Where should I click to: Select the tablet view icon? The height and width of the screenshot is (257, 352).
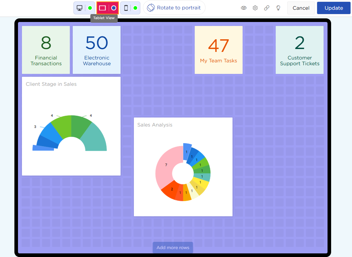click(x=103, y=8)
